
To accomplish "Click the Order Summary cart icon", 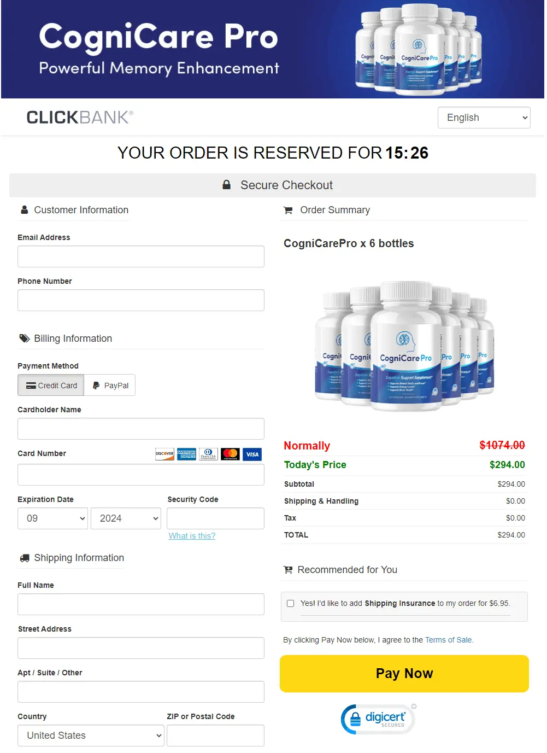I will coord(288,210).
